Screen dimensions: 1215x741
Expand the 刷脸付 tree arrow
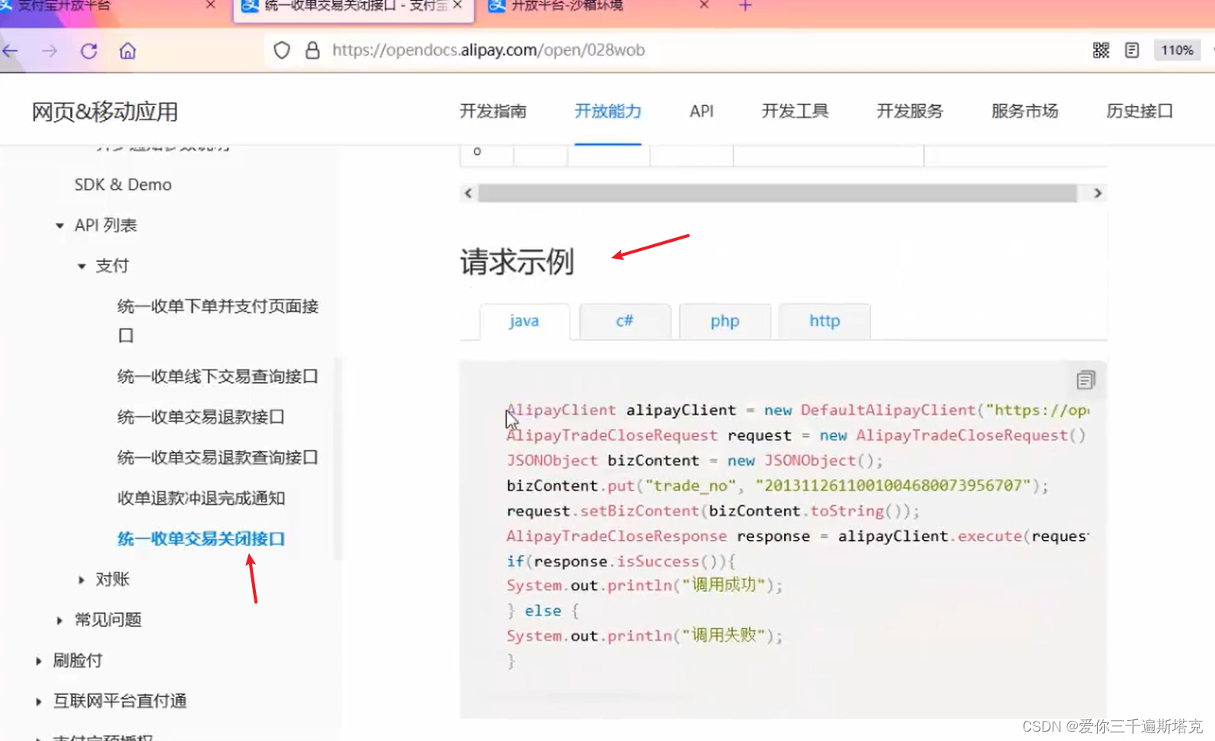pos(38,661)
